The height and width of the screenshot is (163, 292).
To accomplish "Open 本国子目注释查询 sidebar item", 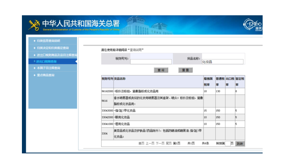I will coord(48,68).
